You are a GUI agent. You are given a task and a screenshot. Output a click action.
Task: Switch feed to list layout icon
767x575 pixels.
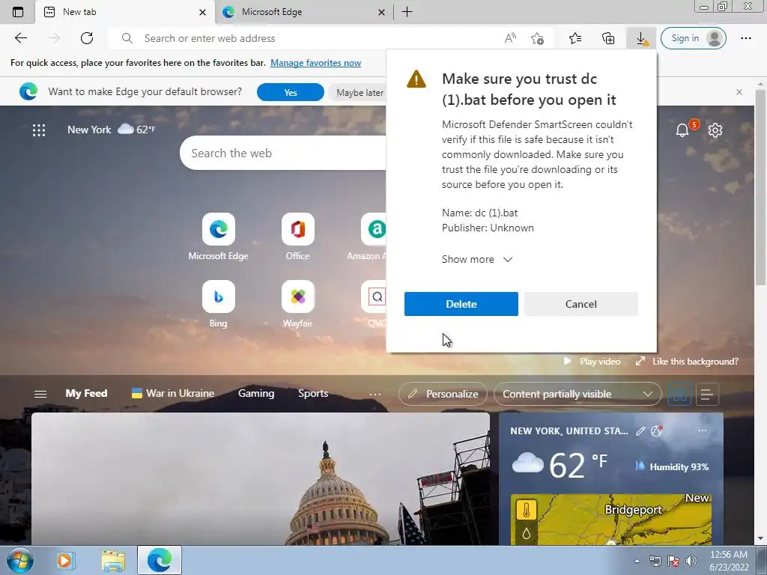707,394
